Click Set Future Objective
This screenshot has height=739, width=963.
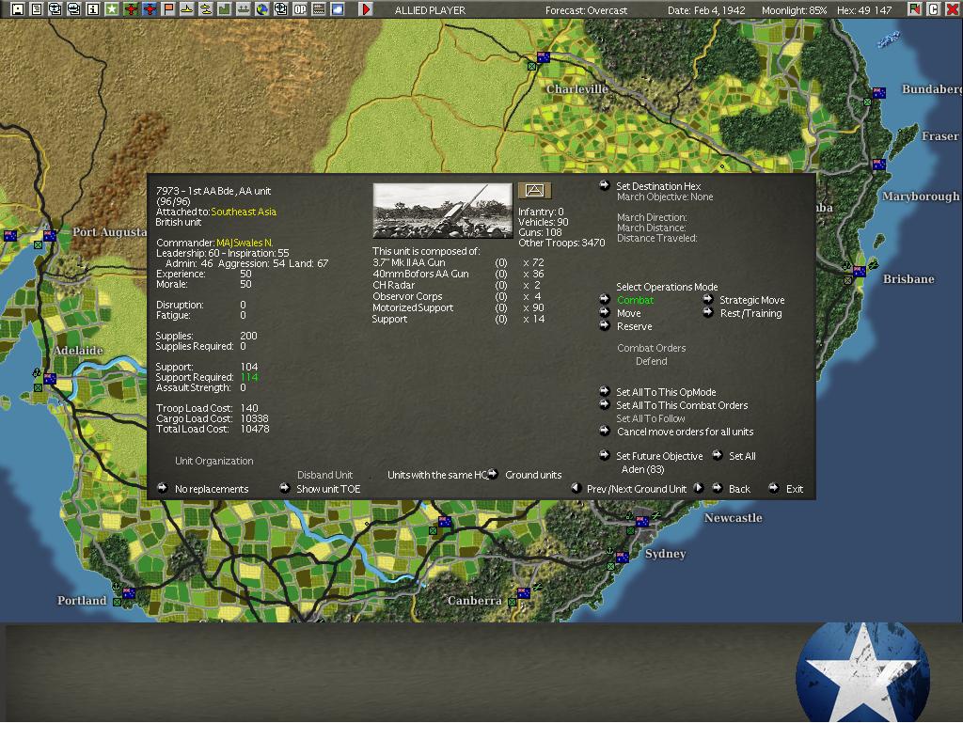pos(659,456)
